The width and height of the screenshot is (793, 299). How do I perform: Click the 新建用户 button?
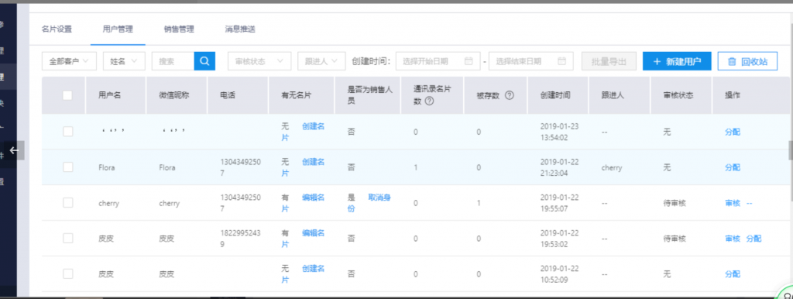677,61
